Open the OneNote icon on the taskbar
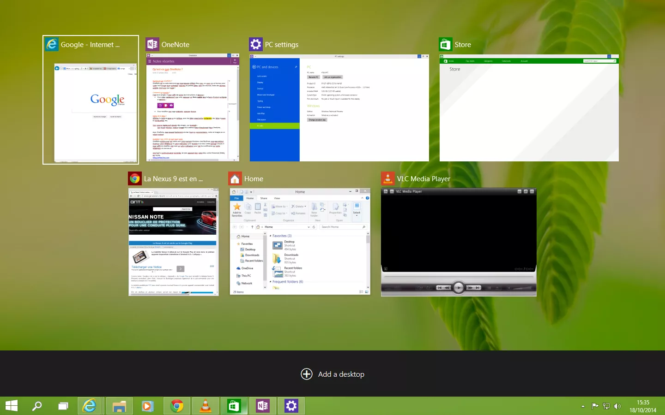The height and width of the screenshot is (415, 665). 262,406
